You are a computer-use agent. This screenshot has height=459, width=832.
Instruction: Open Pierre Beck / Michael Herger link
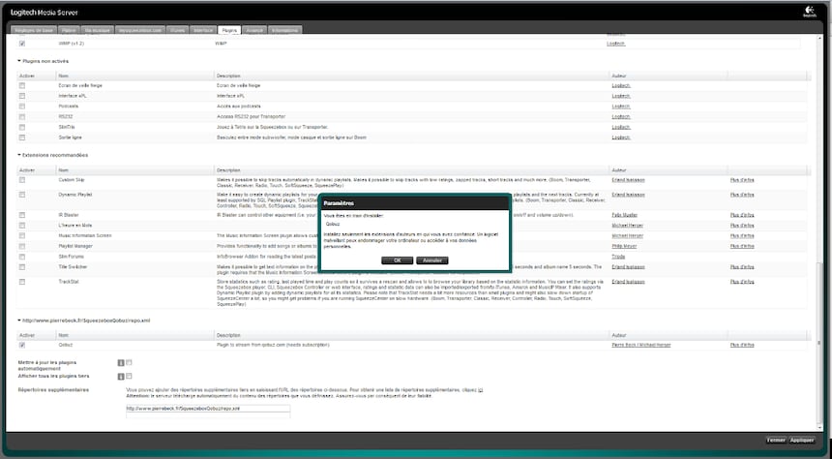pos(641,346)
